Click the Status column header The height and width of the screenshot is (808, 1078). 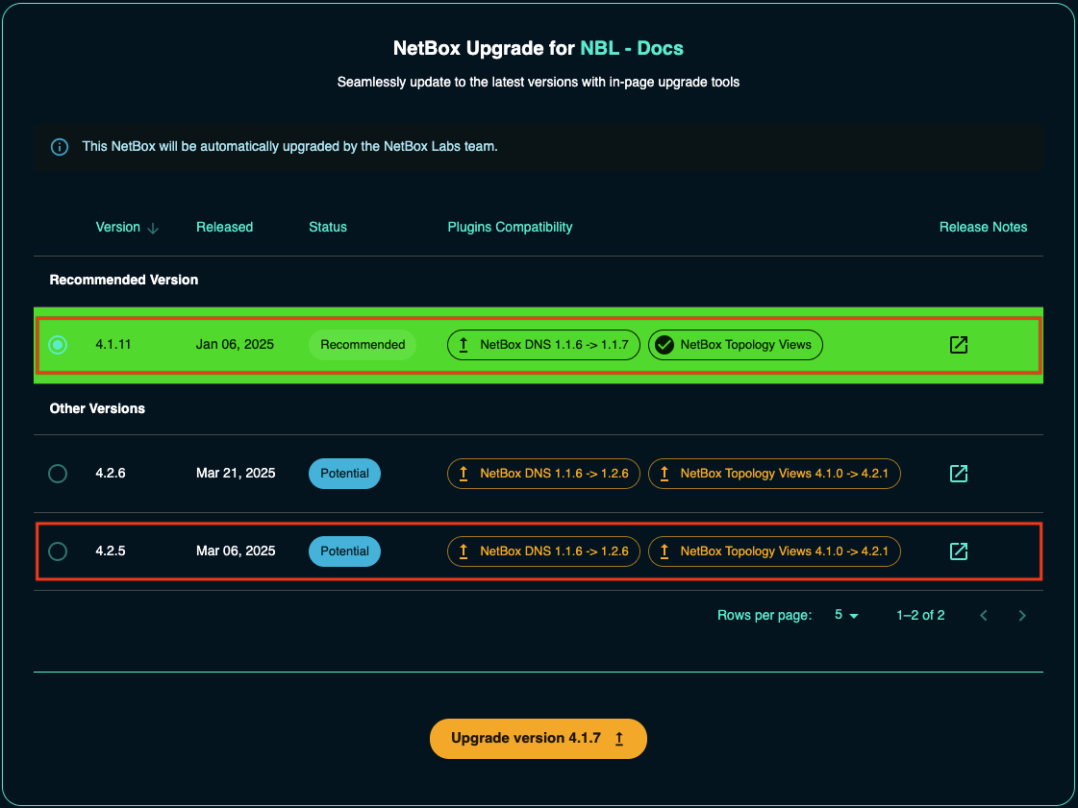[x=328, y=228]
